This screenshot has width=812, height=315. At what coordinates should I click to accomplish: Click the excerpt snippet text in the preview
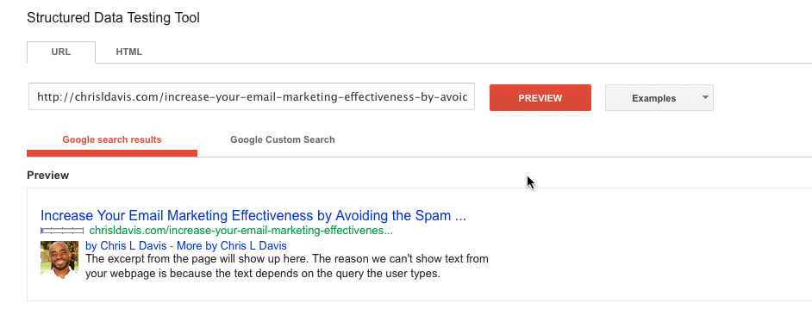pyautogui.click(x=287, y=266)
